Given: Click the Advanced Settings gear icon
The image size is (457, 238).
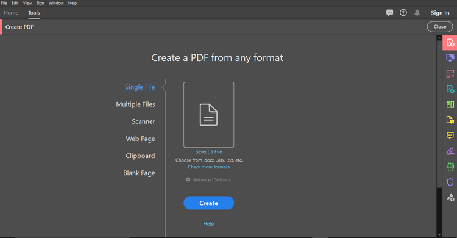Looking at the screenshot, I should point(188,179).
